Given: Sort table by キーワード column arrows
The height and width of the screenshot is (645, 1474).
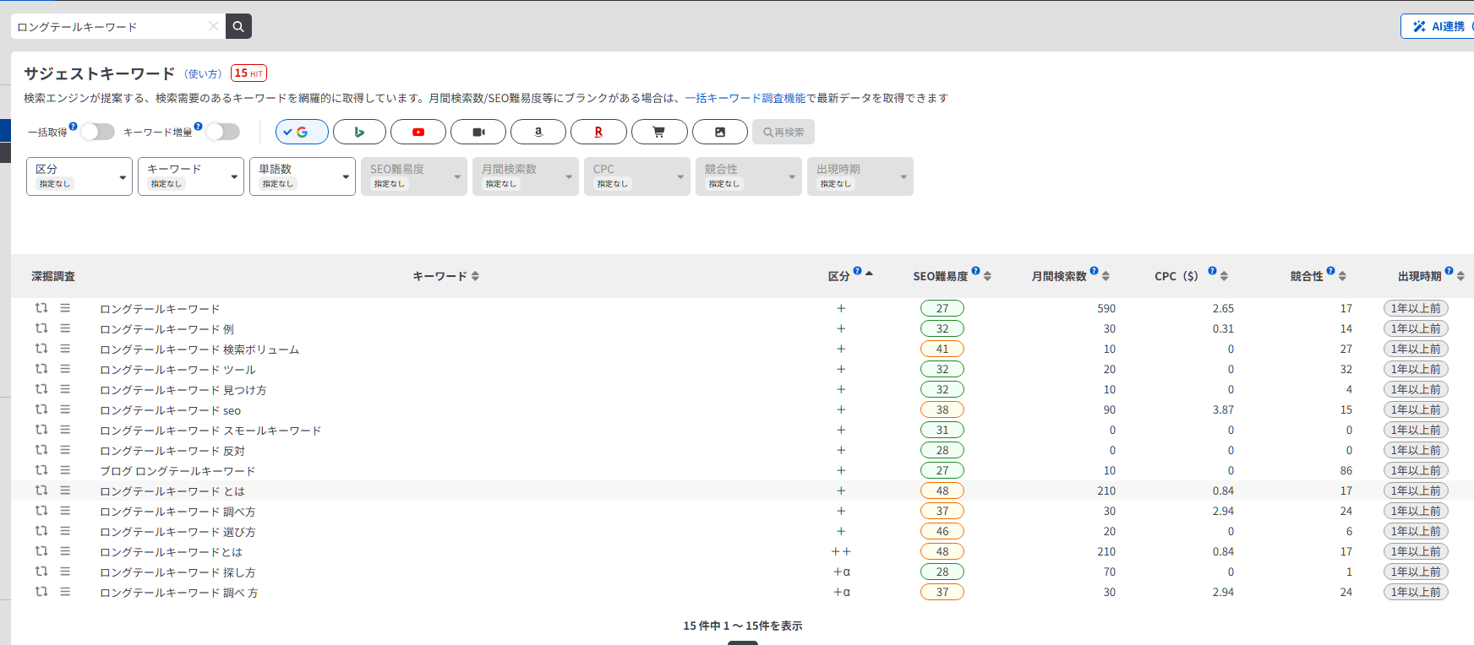Looking at the screenshot, I should (x=475, y=276).
